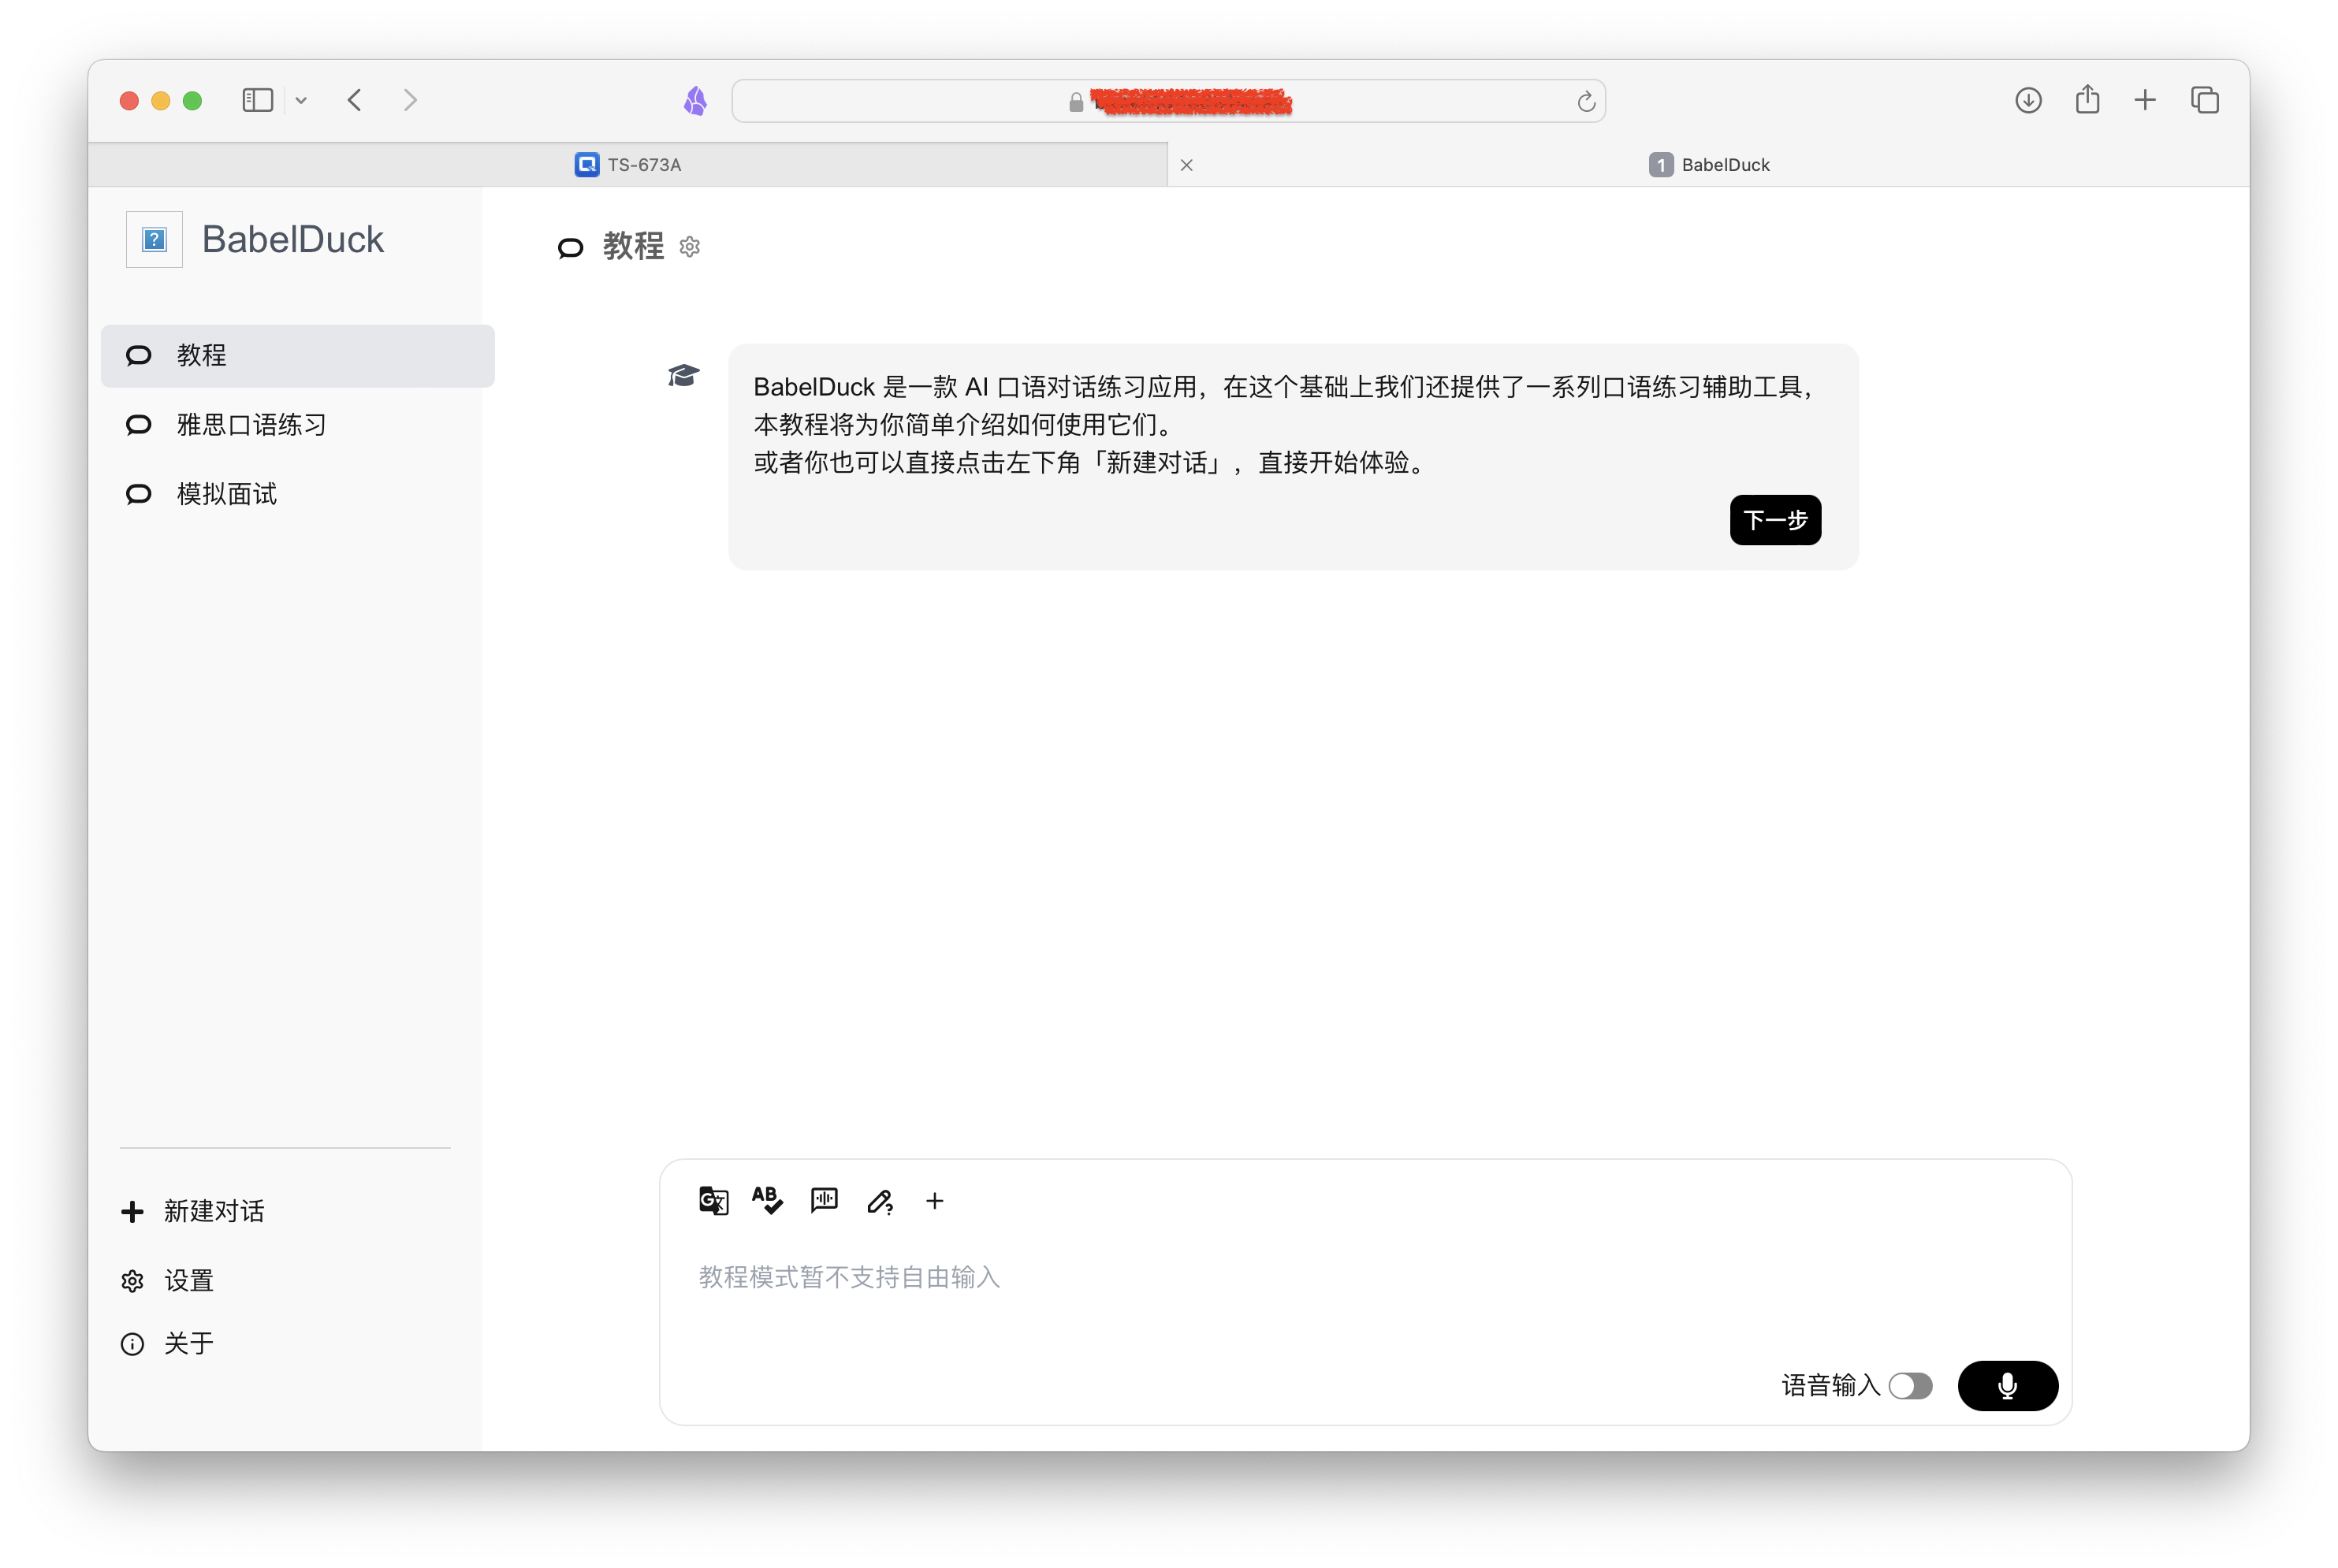The width and height of the screenshot is (2338, 1568).
Task: Reload page with the refresh icon
Action: point(1586,101)
